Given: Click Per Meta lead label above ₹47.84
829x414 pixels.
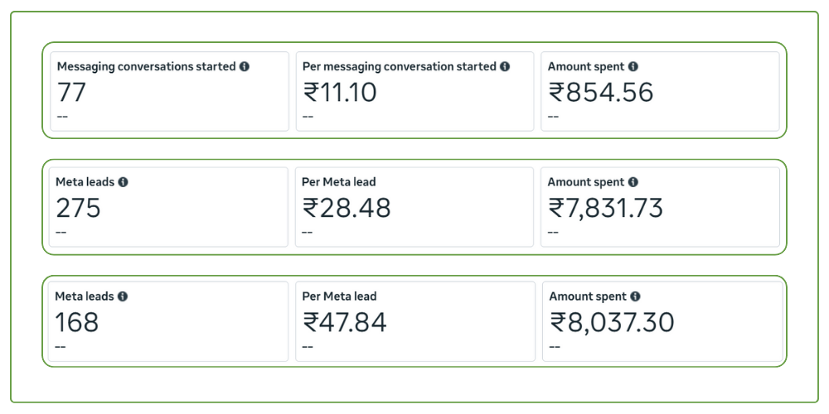Looking at the screenshot, I should (339, 296).
